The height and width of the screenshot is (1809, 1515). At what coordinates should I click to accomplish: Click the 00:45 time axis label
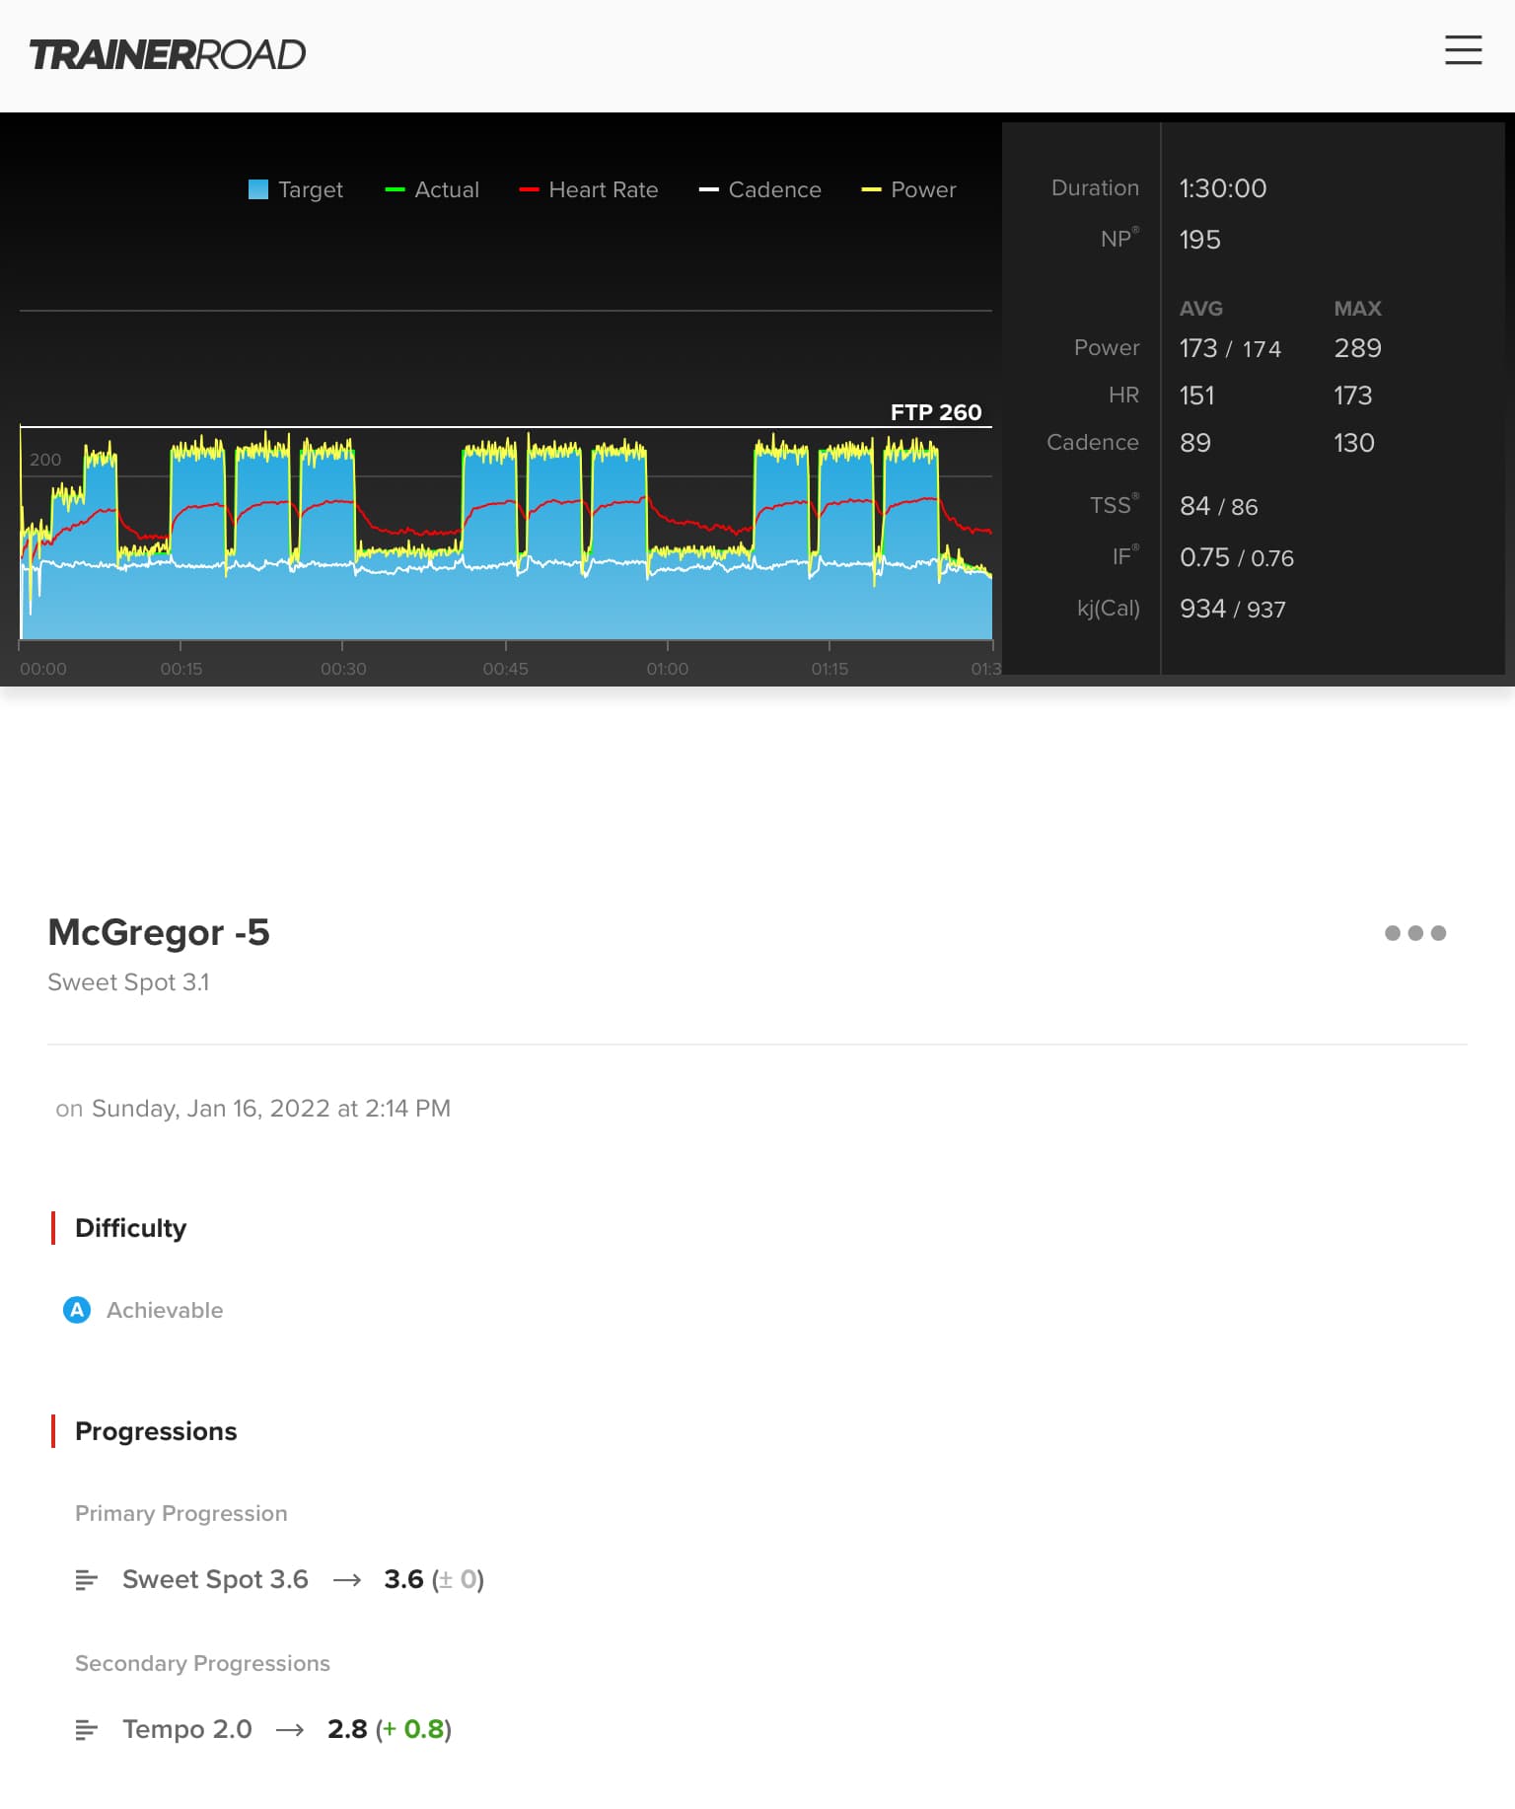505,669
